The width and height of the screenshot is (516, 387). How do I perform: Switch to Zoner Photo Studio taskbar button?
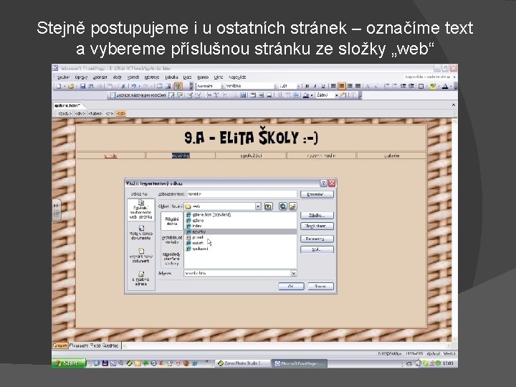[242, 363]
